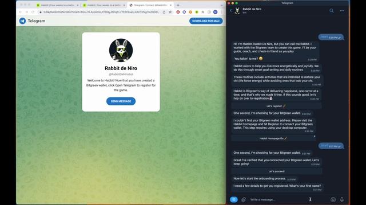
Task: Toggle the browser side panel icon
Action: pos(209,12)
